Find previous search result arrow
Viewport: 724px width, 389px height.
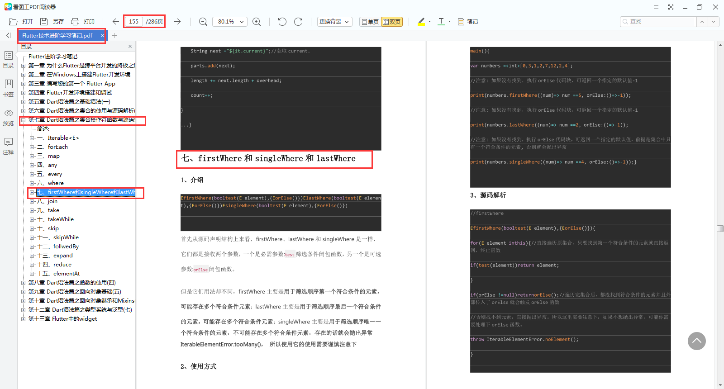tap(702, 22)
